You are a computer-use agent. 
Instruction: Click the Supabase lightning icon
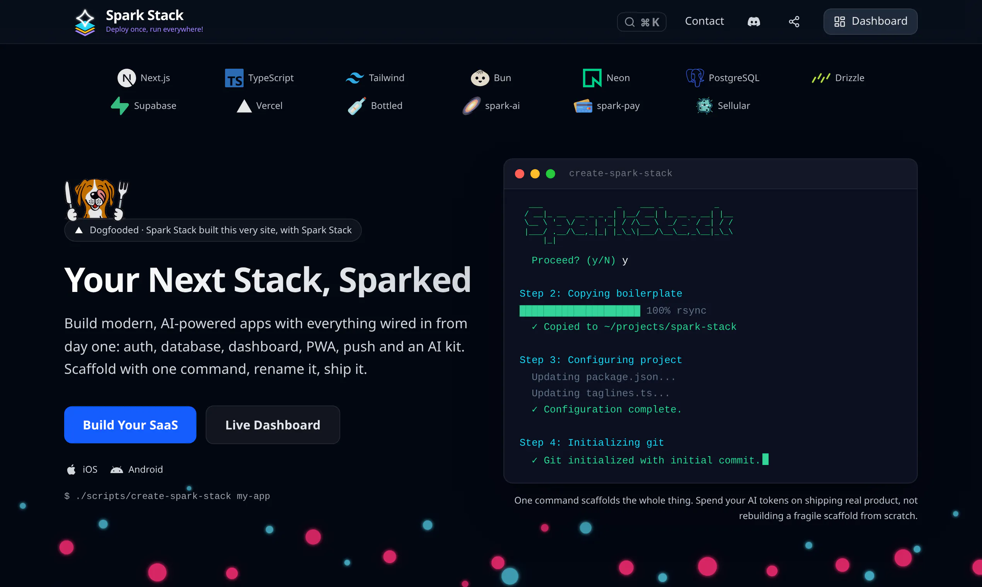119,105
